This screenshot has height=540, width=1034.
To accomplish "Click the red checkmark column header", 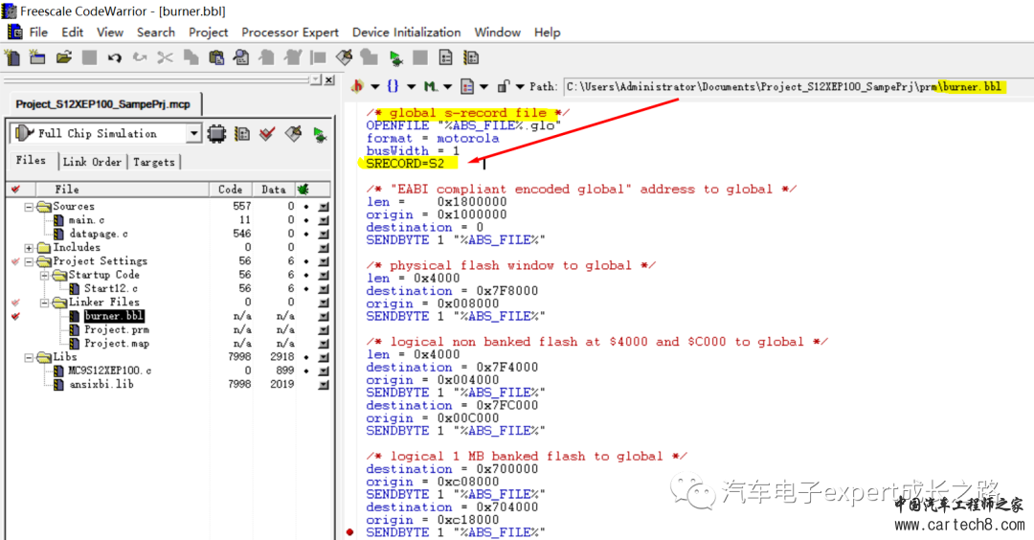I will pyautogui.click(x=16, y=190).
